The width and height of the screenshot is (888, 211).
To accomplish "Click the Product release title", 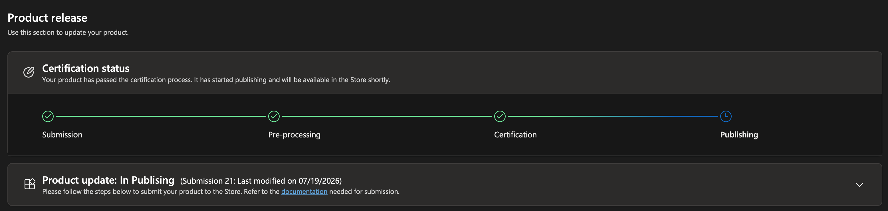I will [47, 18].
